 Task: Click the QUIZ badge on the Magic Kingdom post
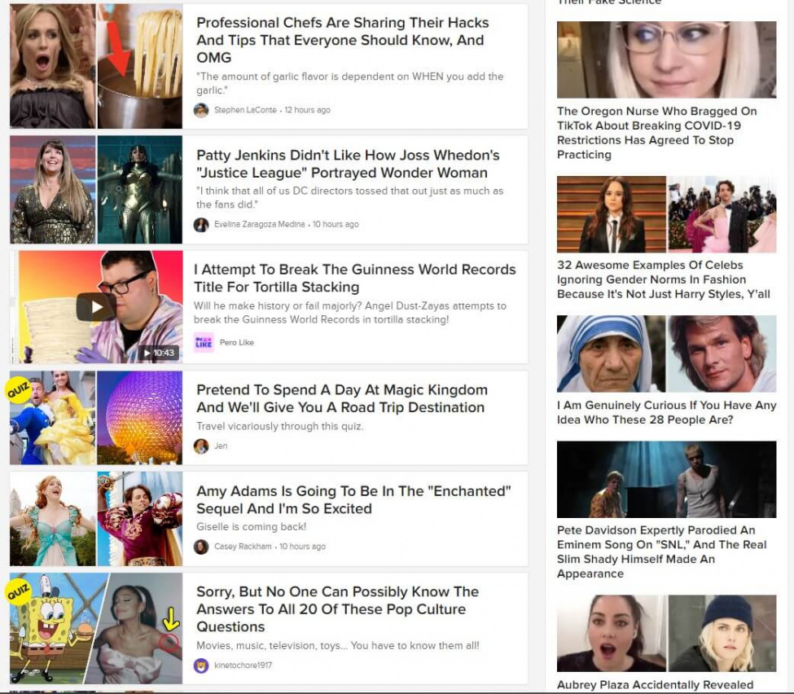click(x=16, y=389)
